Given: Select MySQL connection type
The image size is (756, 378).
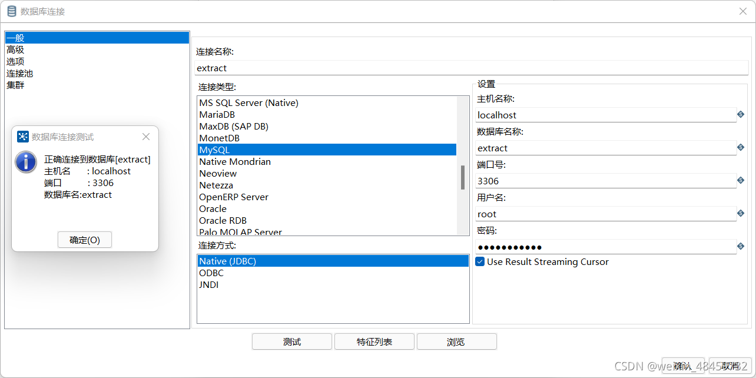Looking at the screenshot, I should coord(327,150).
